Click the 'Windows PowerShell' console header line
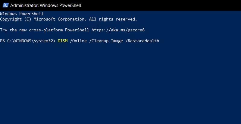 tap(22, 14)
